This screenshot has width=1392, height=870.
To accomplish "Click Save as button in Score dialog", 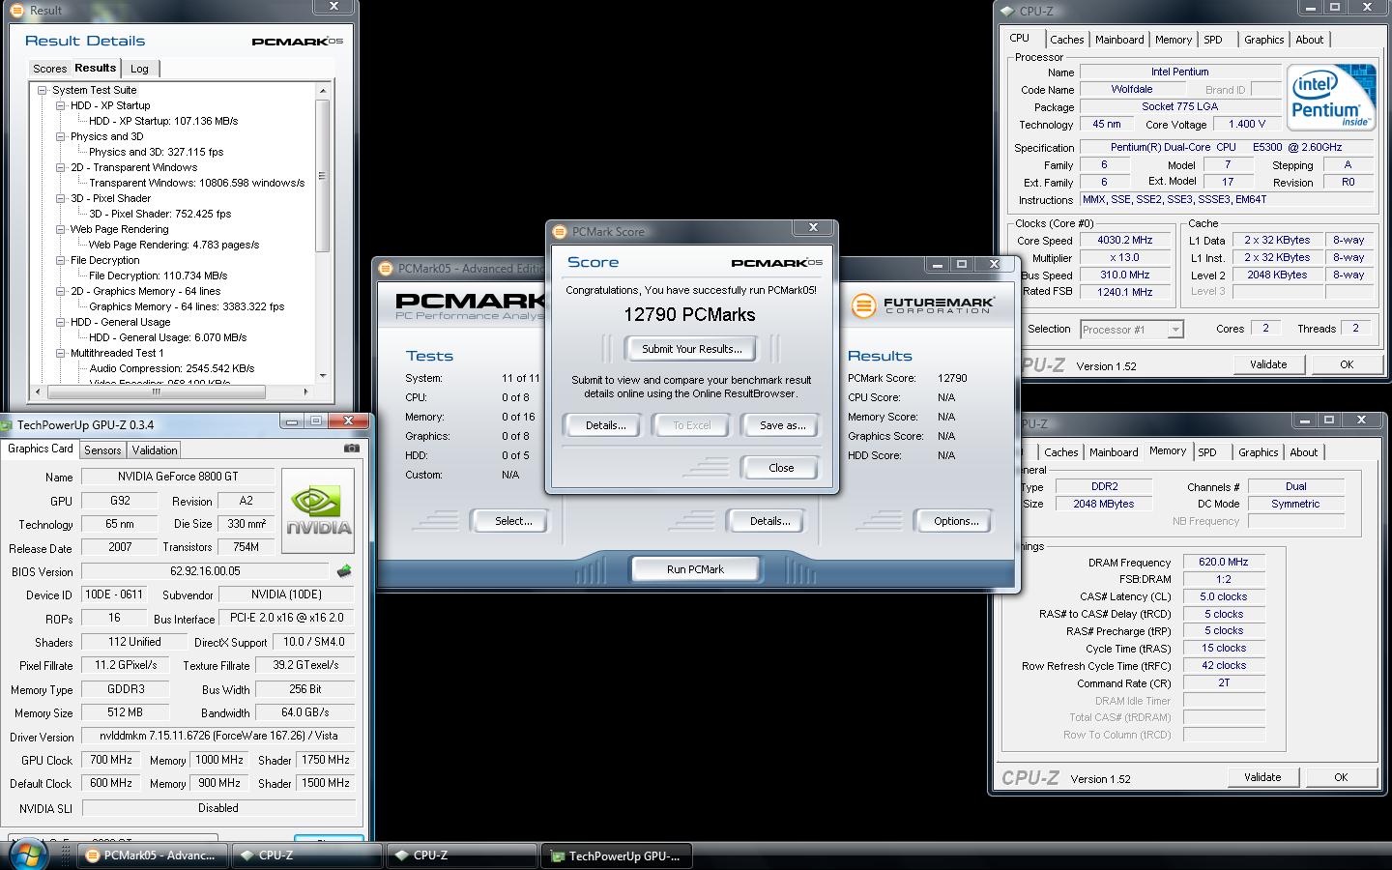I will pos(782,425).
